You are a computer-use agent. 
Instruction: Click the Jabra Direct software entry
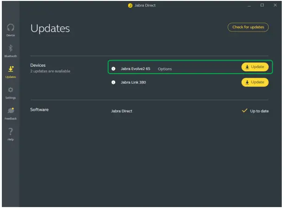tap(122, 111)
